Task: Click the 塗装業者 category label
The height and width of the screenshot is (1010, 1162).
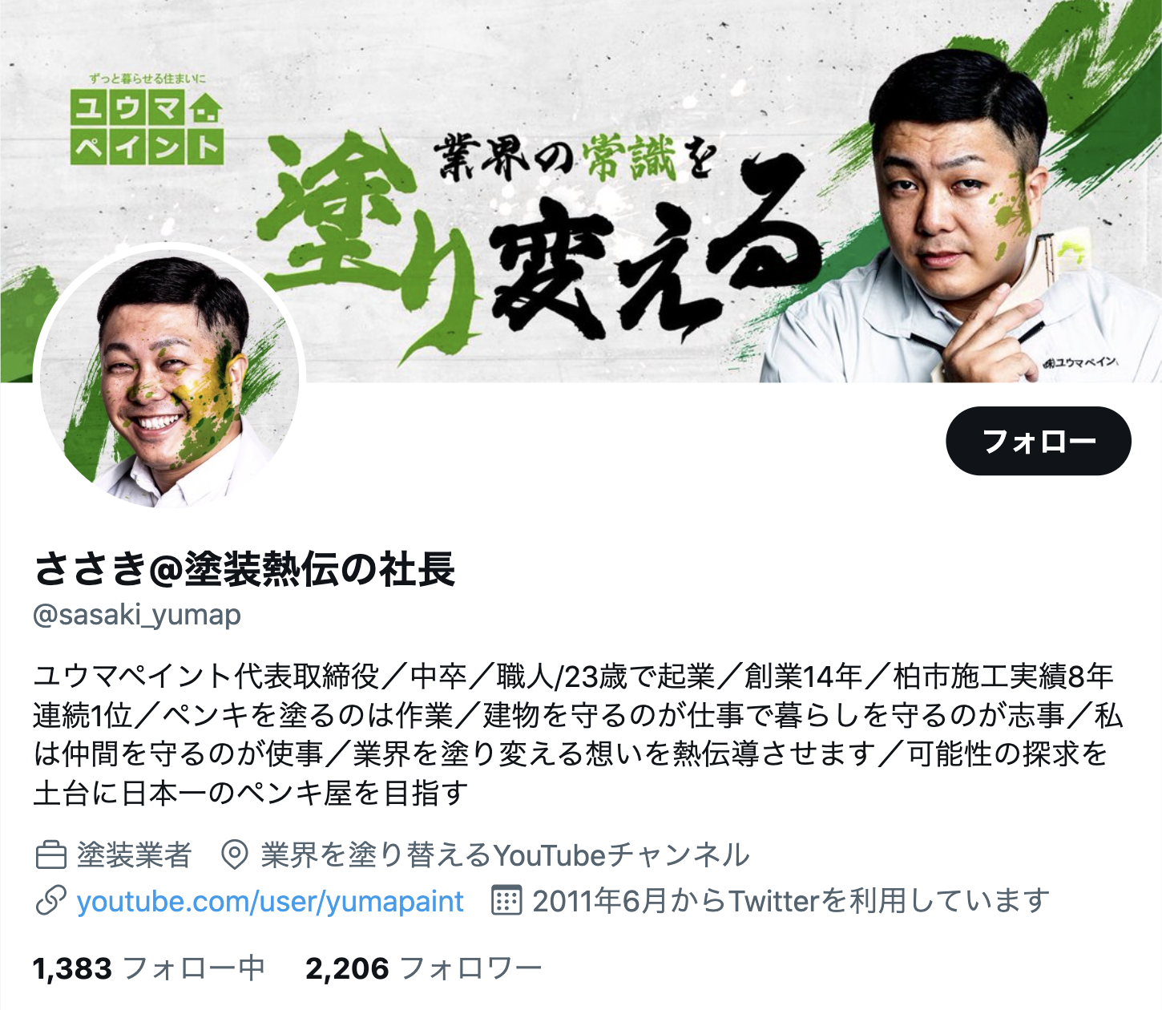Action: 134,855
